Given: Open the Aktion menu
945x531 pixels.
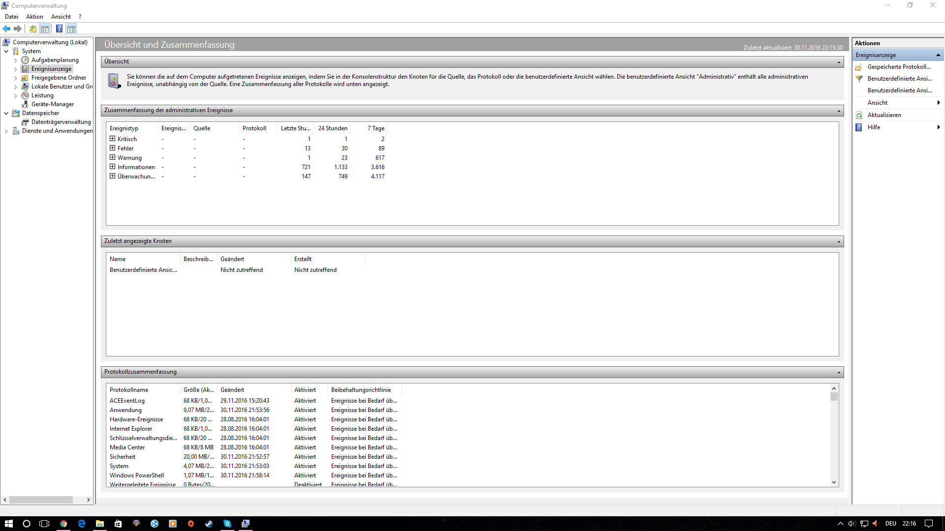Looking at the screenshot, I should point(34,17).
